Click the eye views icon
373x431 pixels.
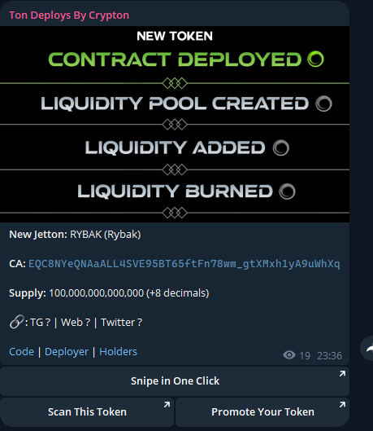click(289, 355)
